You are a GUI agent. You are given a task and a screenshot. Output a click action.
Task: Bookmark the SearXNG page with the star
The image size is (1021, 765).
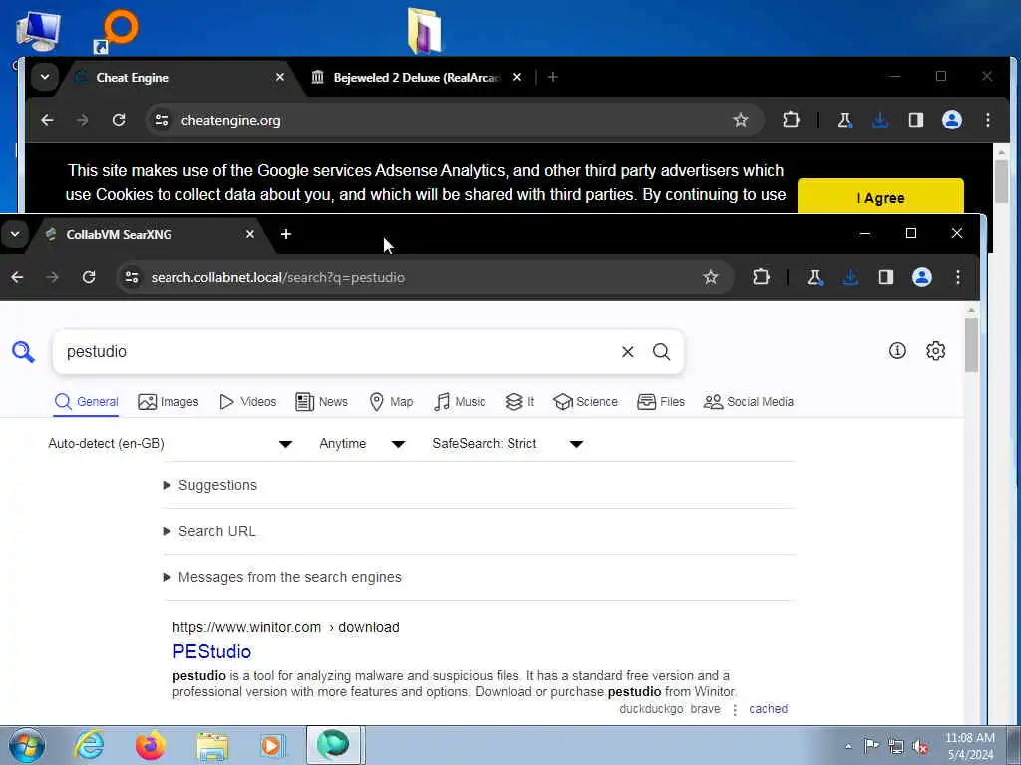pyautogui.click(x=710, y=277)
